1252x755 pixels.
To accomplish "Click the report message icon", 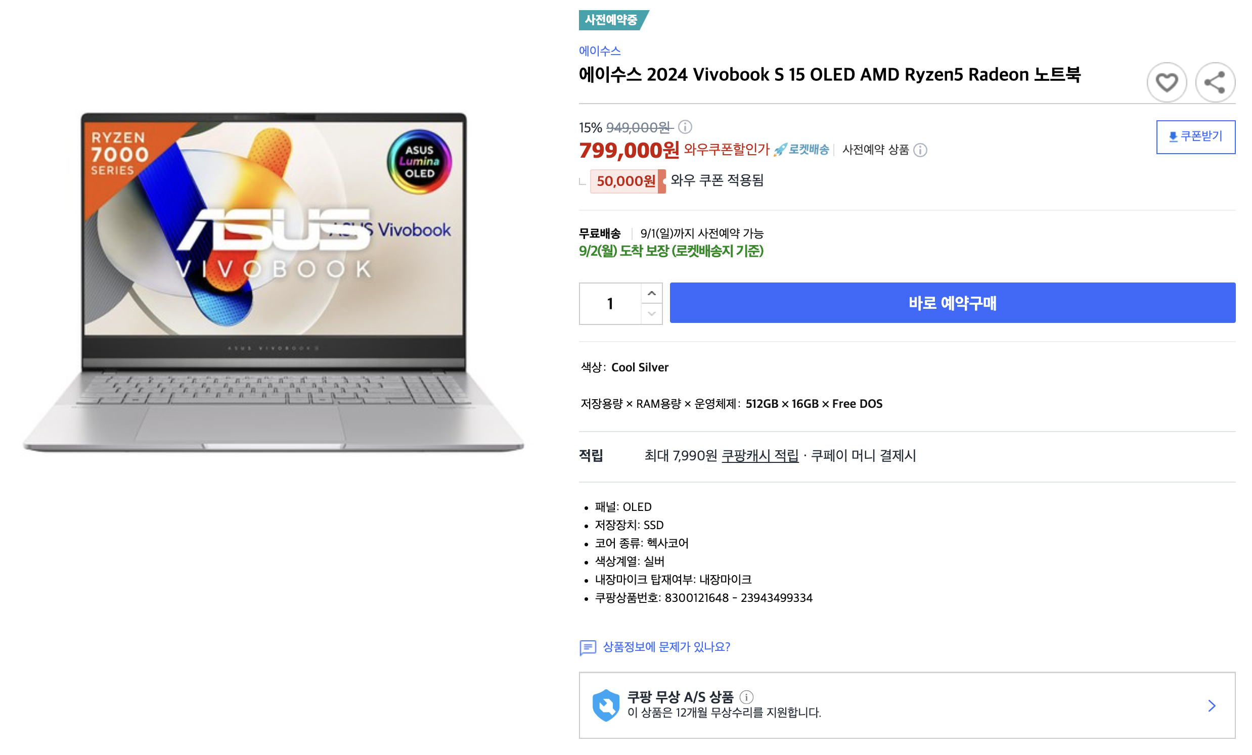I will pos(588,647).
